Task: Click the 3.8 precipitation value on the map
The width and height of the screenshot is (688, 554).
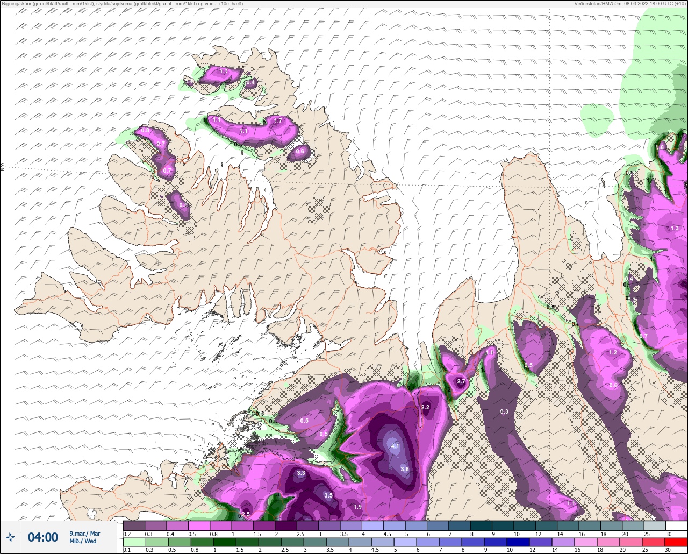Action: click(405, 469)
